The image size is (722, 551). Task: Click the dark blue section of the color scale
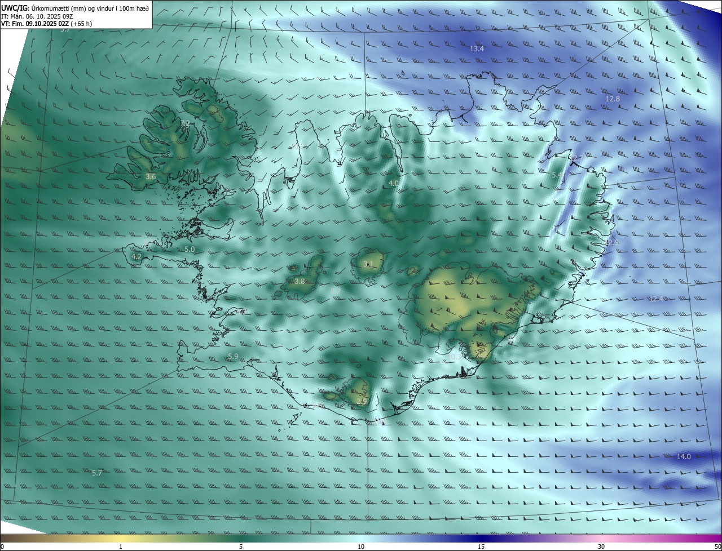(x=481, y=539)
